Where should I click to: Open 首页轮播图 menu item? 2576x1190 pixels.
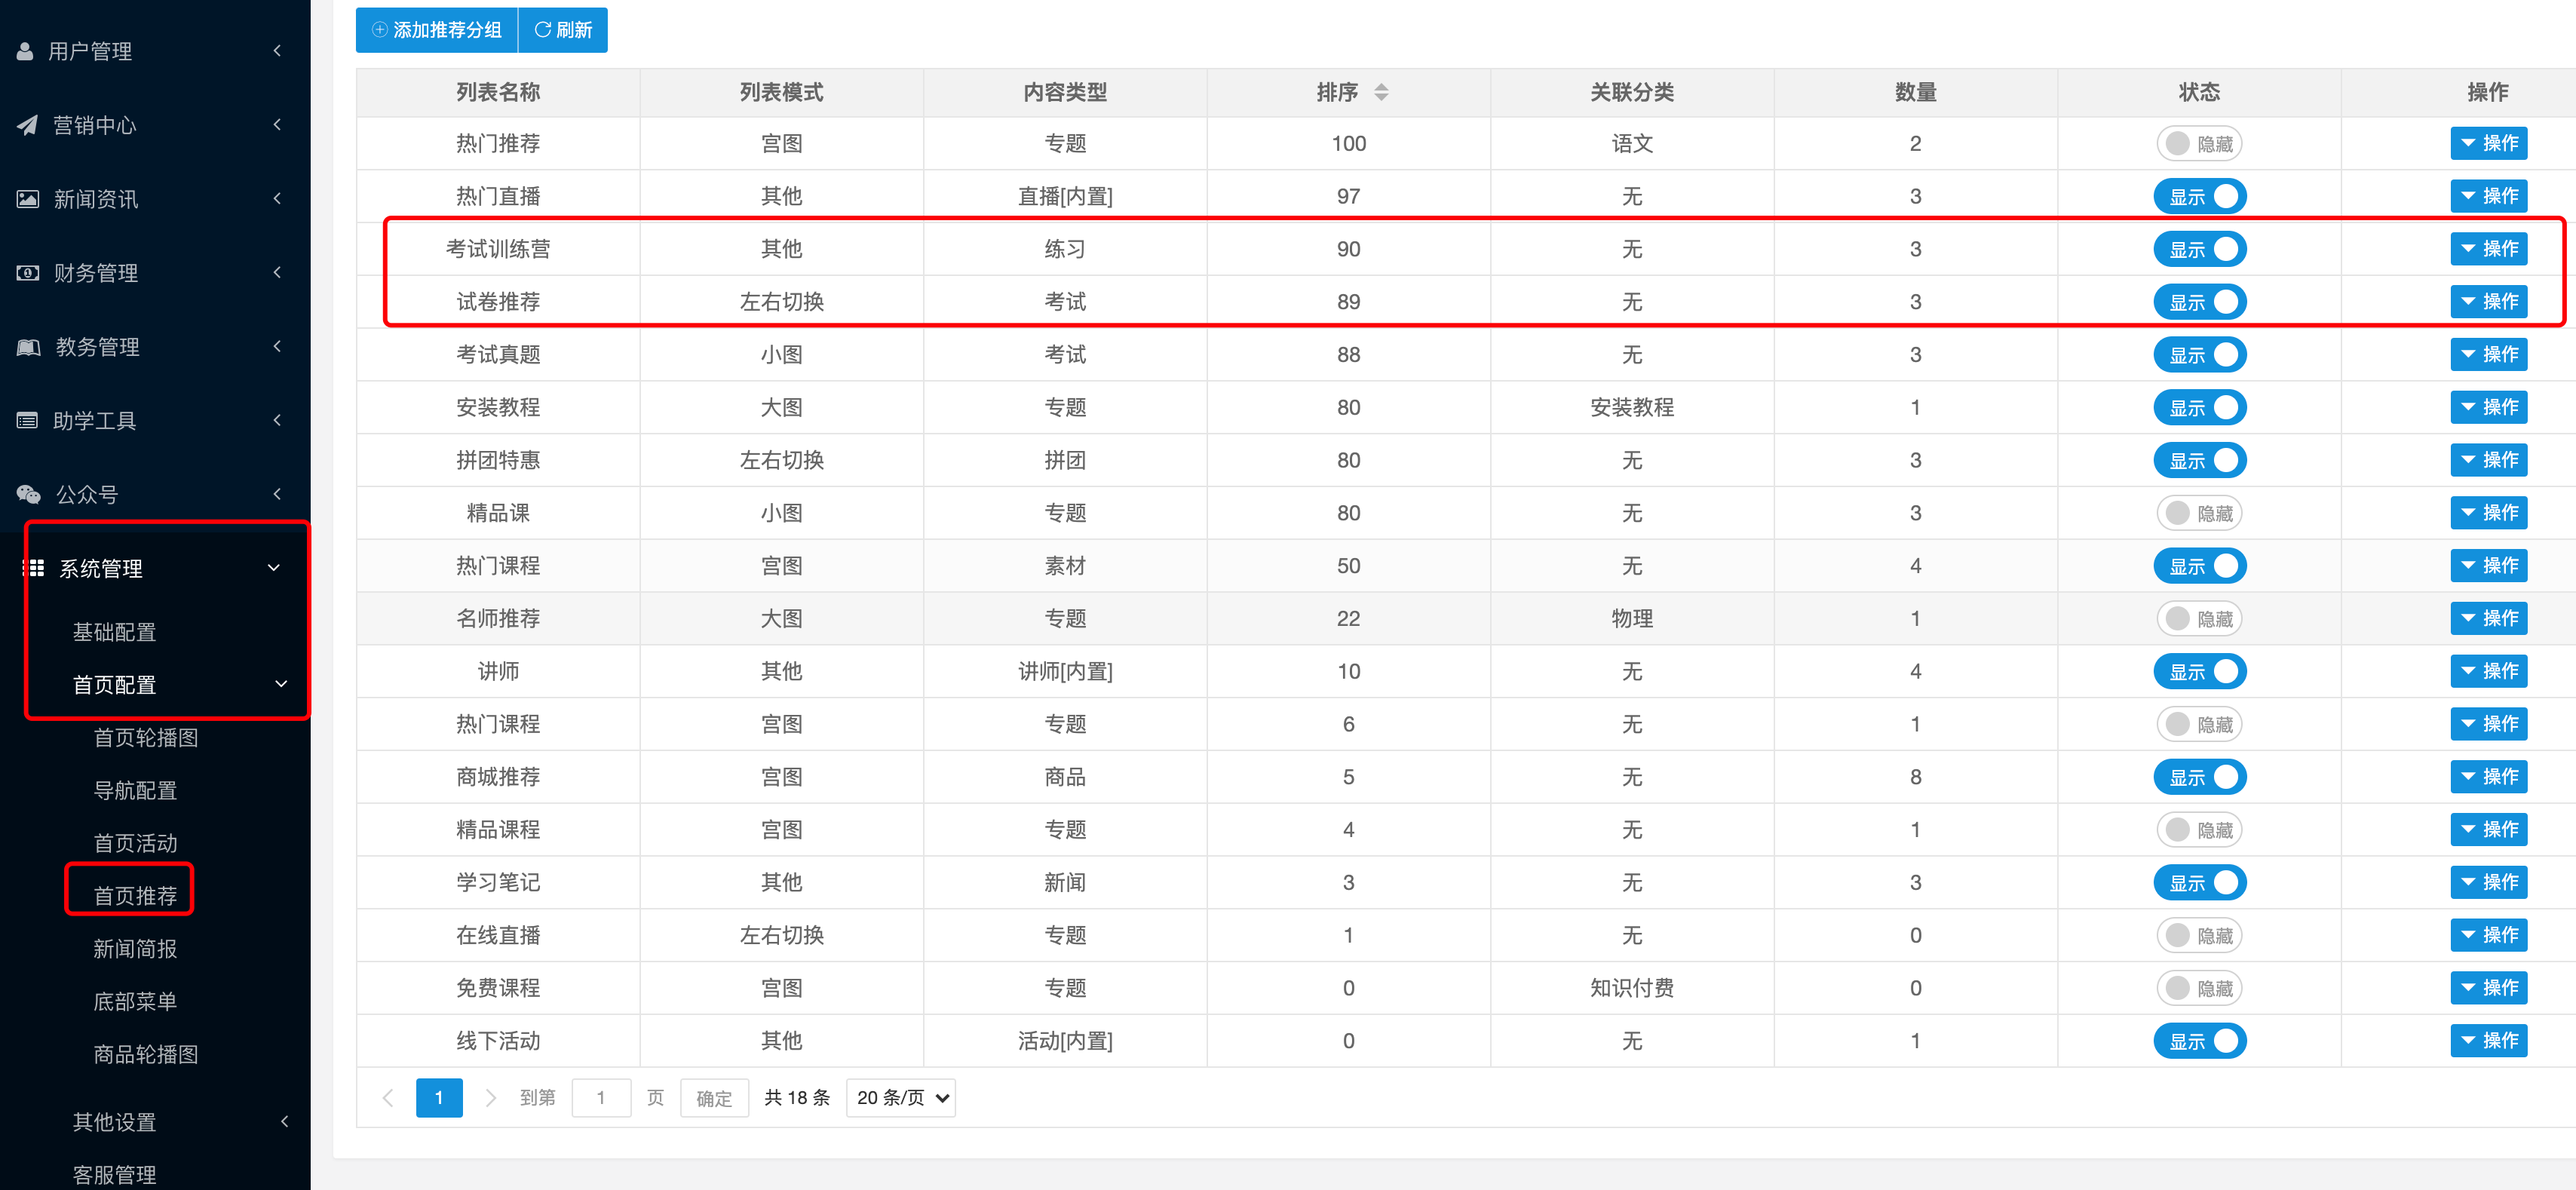pyautogui.click(x=146, y=738)
